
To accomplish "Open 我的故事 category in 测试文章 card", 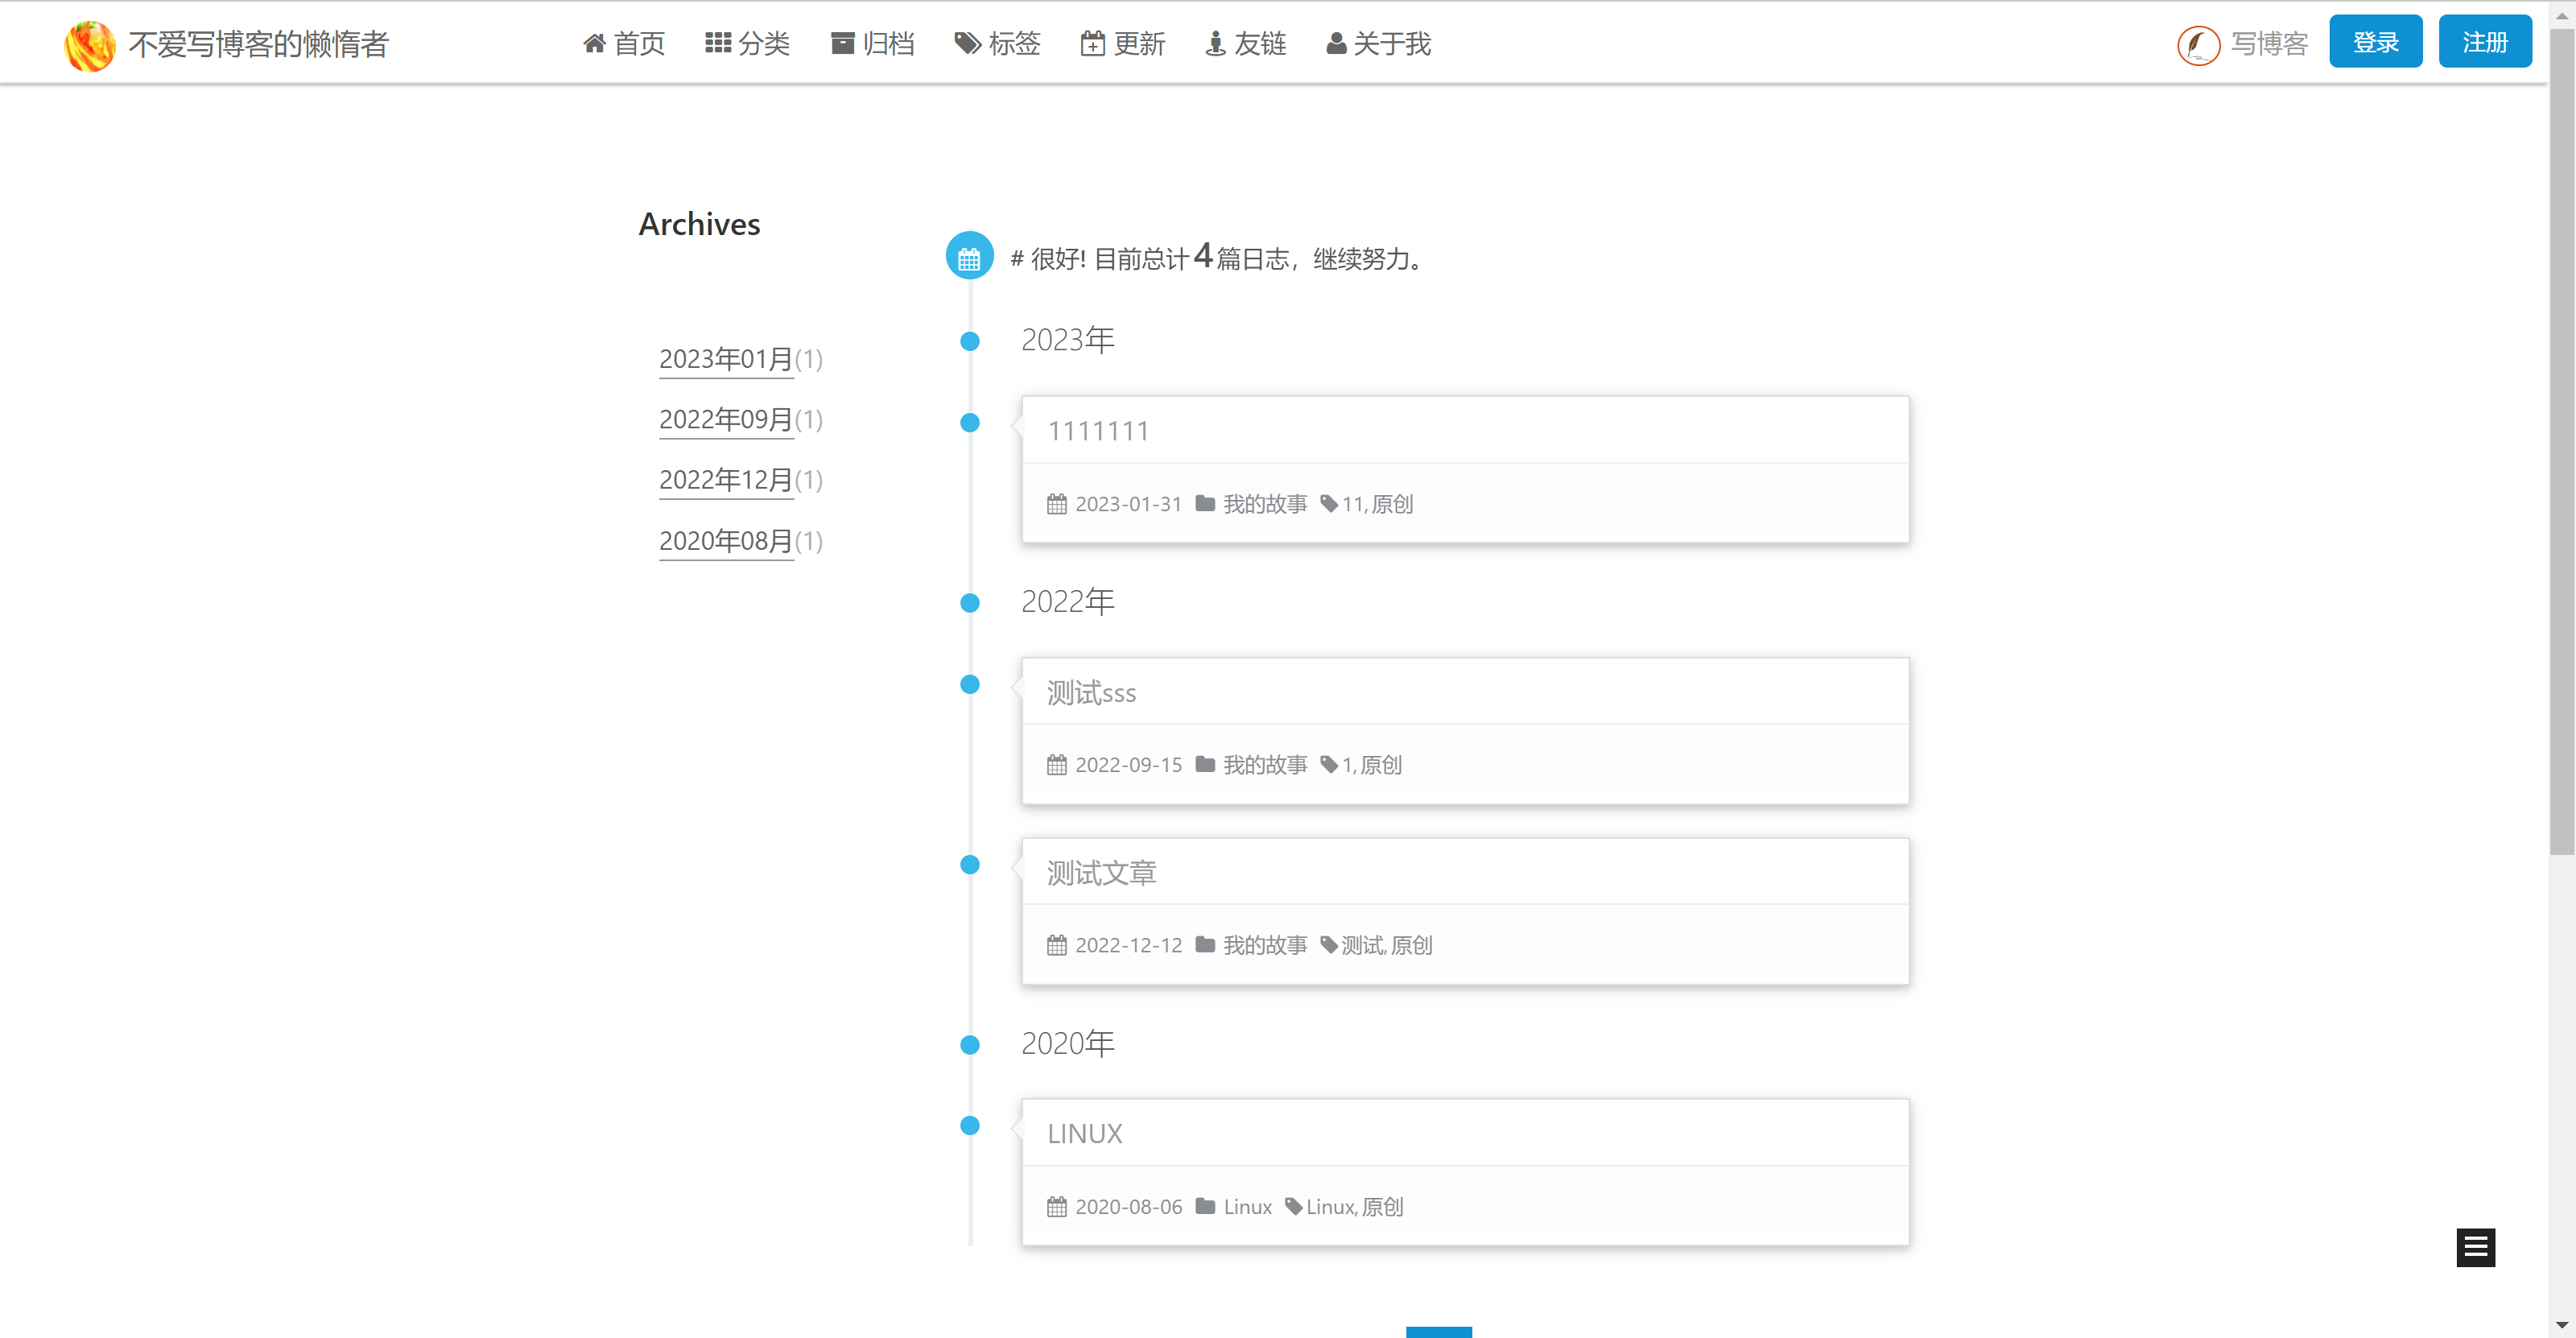I will (1265, 945).
